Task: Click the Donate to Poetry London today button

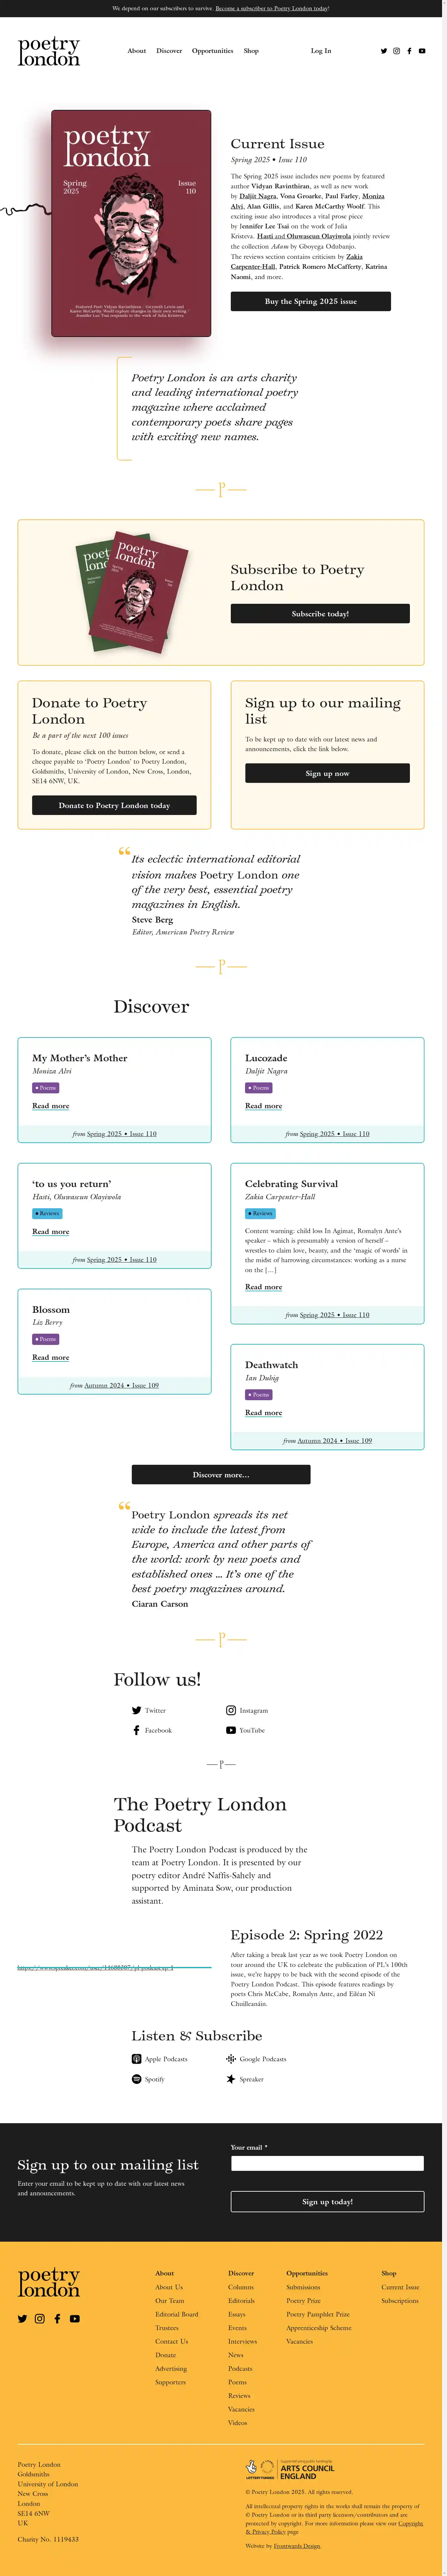Action: [x=114, y=805]
